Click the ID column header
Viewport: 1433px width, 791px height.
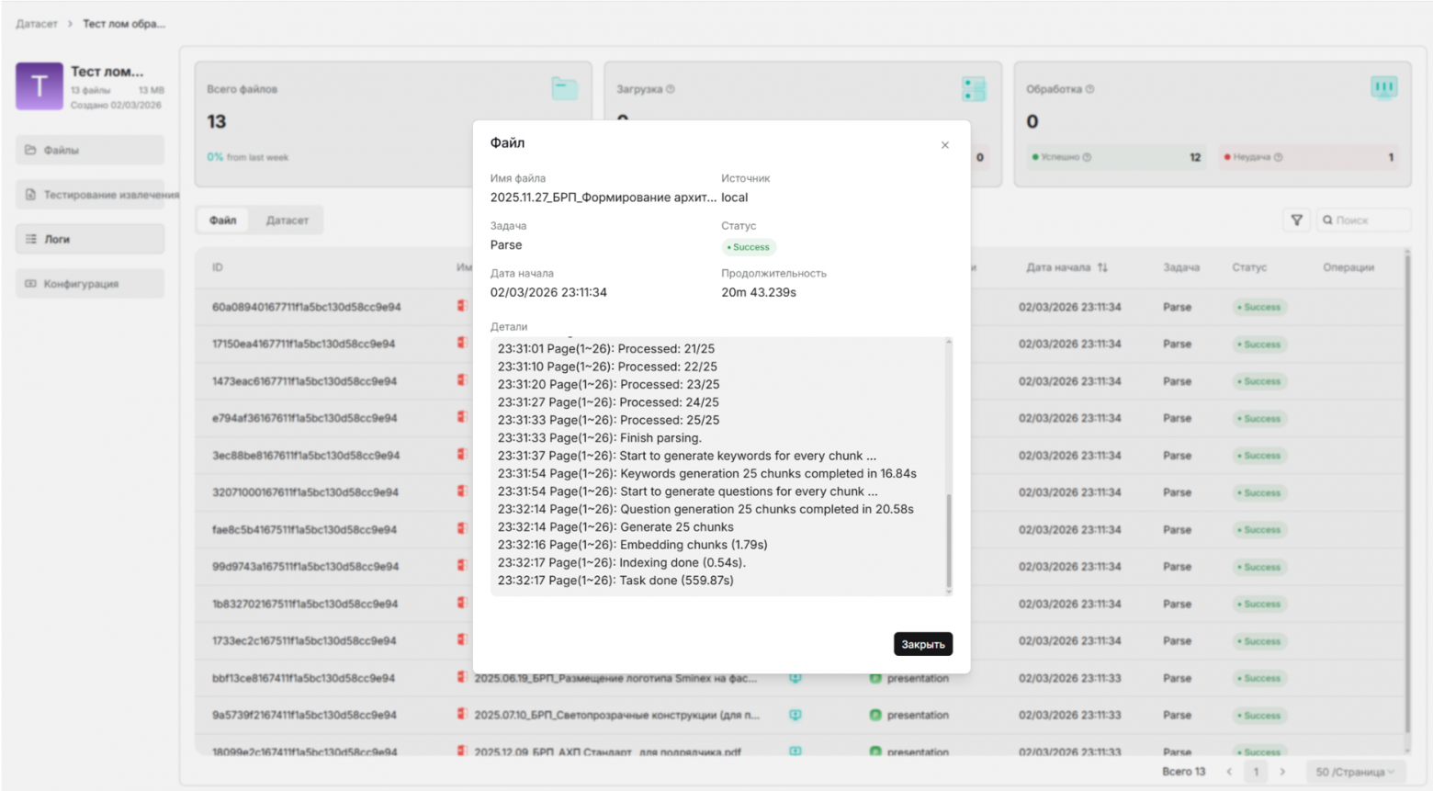pyautogui.click(x=218, y=267)
